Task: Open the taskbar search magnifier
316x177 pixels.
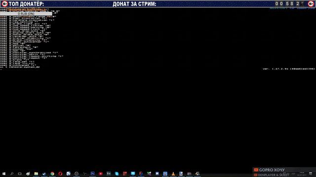Action: tap(12, 174)
